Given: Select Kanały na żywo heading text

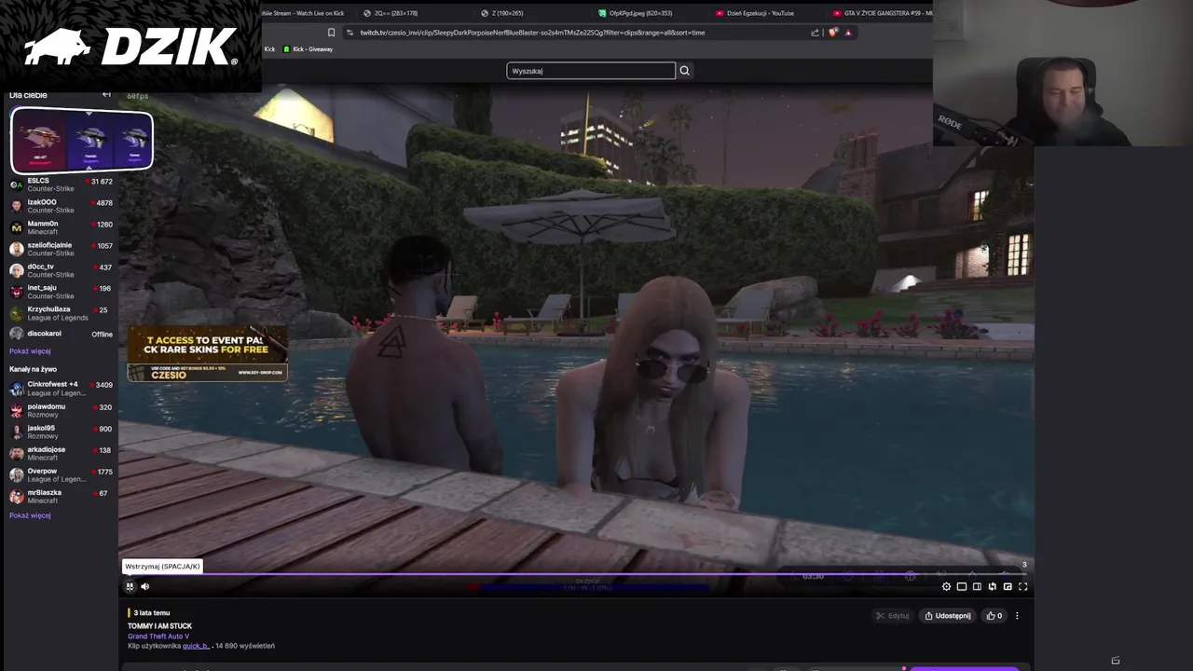Looking at the screenshot, I should pyautogui.click(x=34, y=369).
